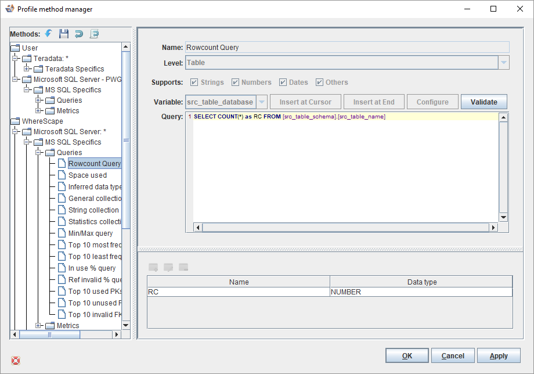Click the query editor scroll-right arrow
Viewport: 534px width, 374px height.
coord(493,227)
